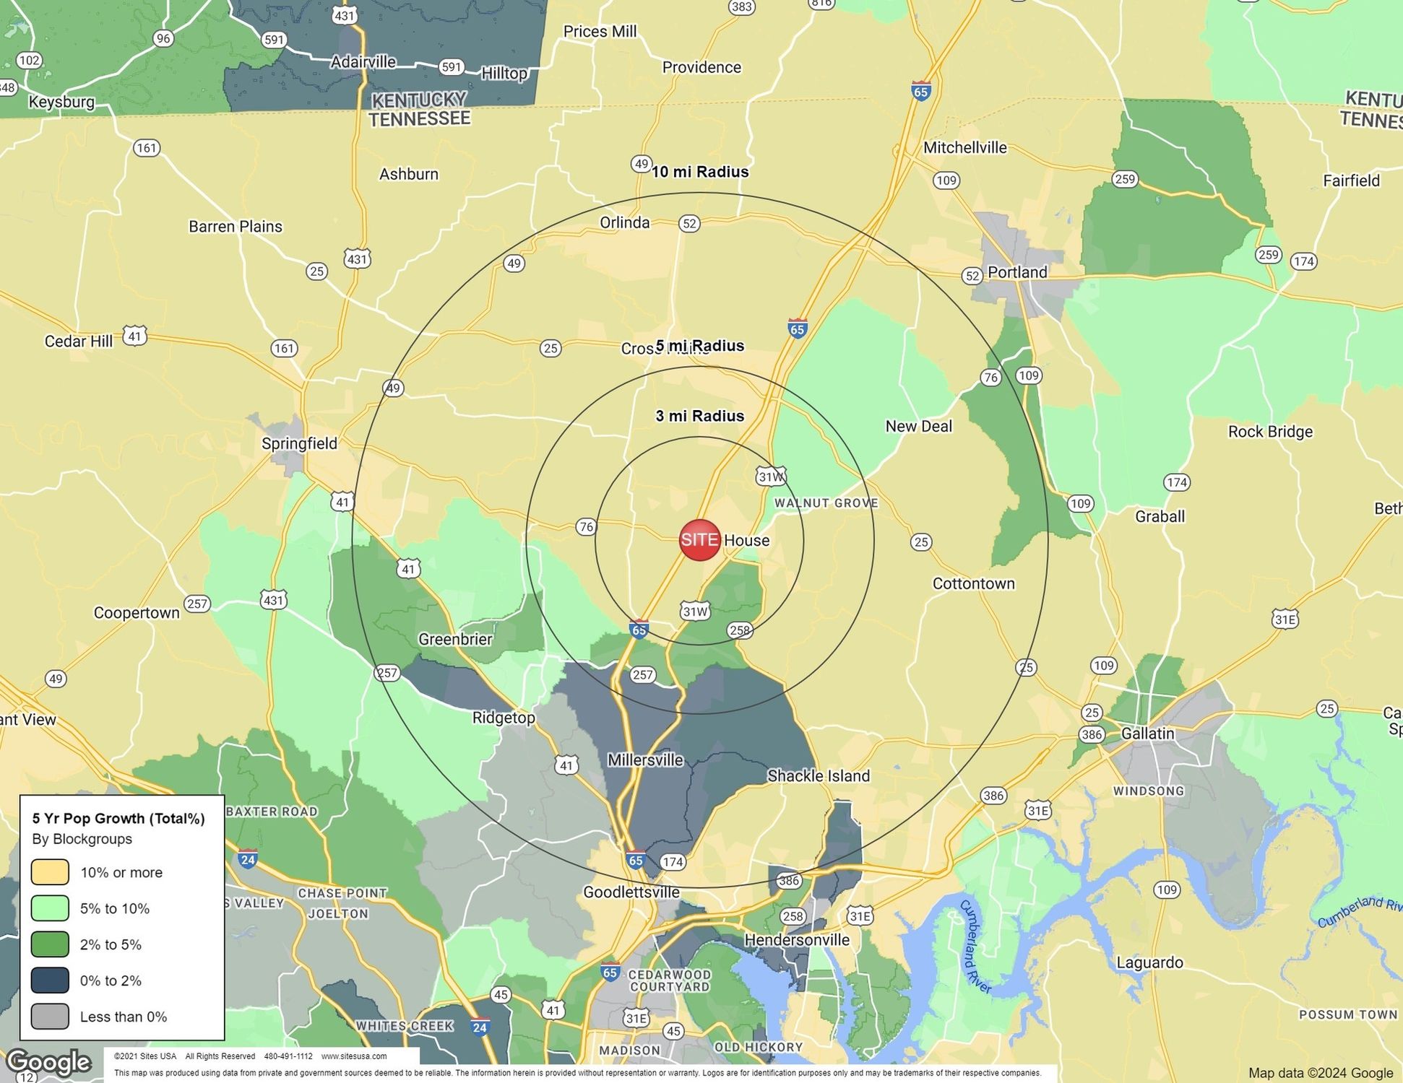The image size is (1403, 1083).
Task: Click the Springfield city label
Action: tap(299, 443)
